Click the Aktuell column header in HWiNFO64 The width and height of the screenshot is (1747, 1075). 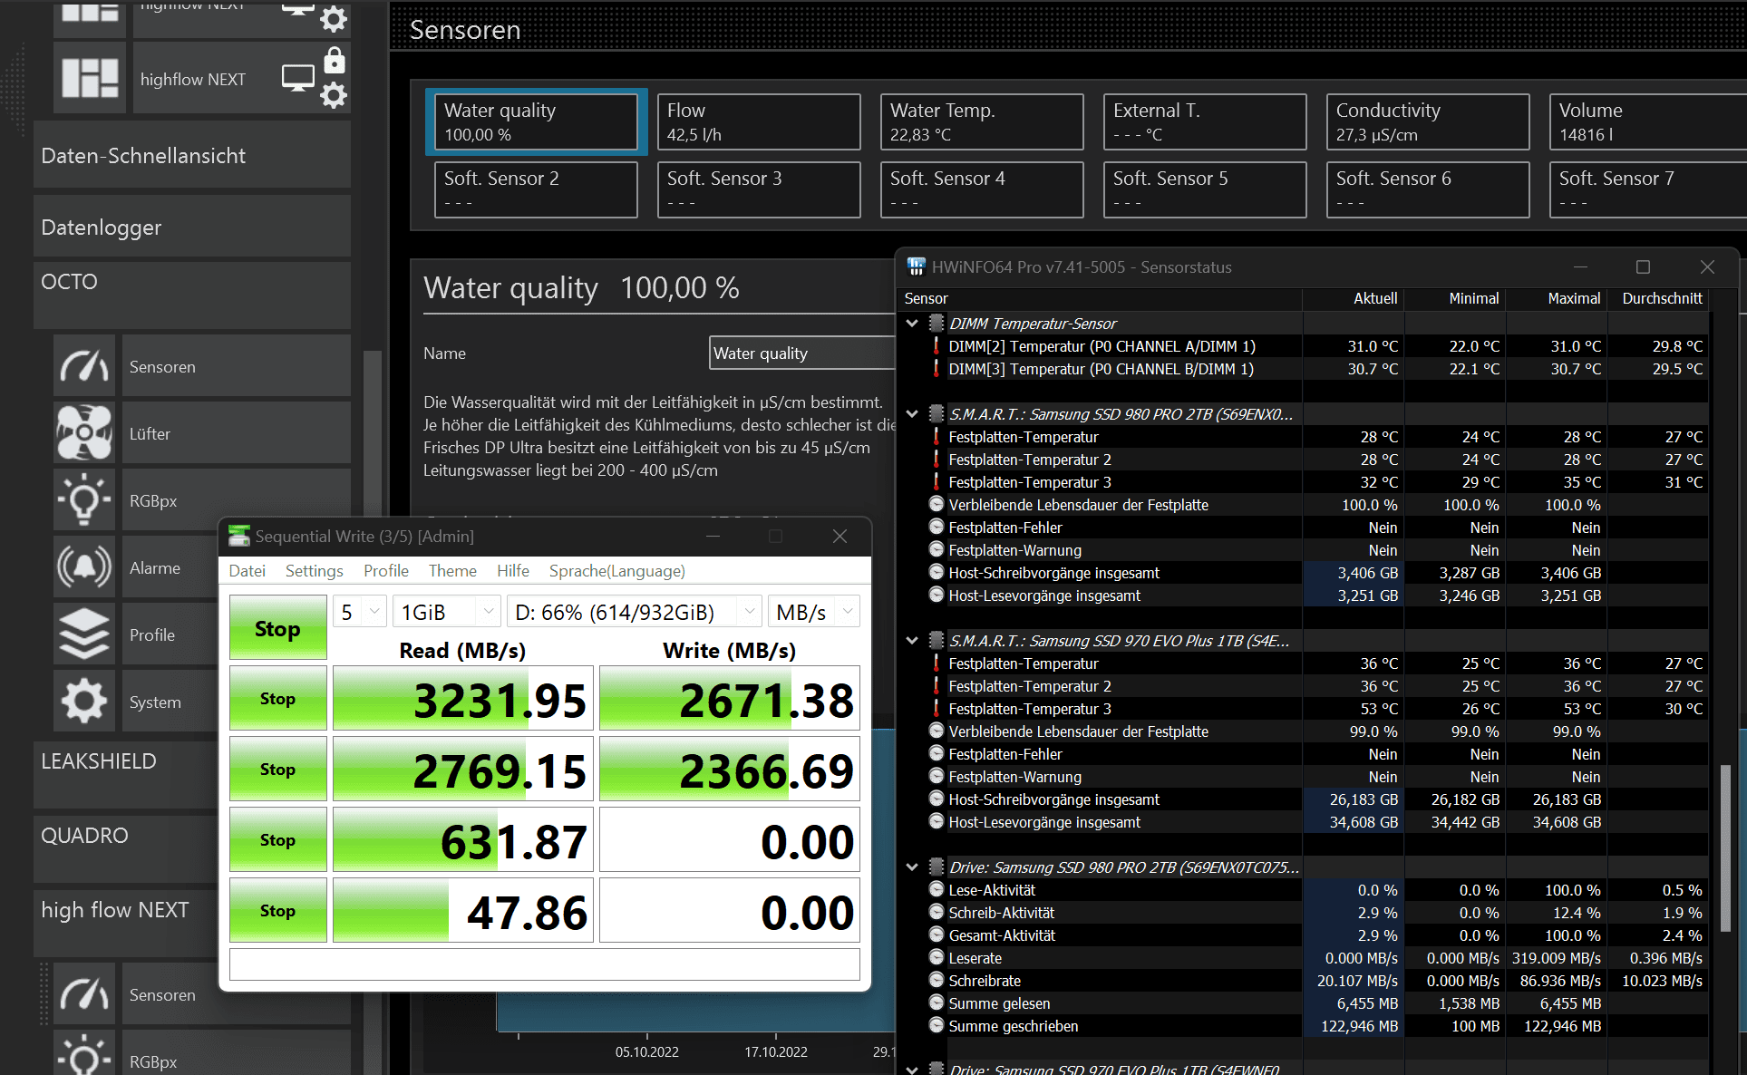pos(1353,298)
